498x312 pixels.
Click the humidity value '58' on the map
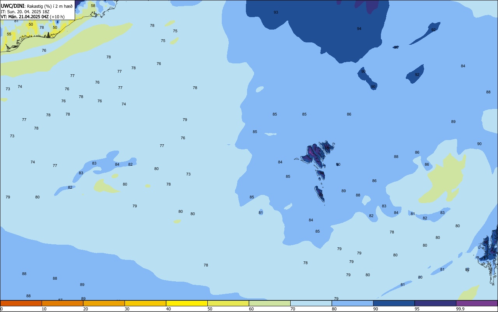tap(93, 6)
